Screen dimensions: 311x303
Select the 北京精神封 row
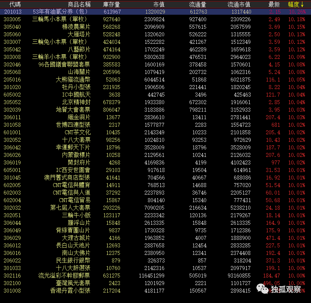pyautogui.click(x=155, y=102)
